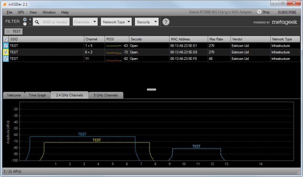Image resolution: width=303 pixels, height=177 pixels.
Task: Click the RSSI value -82
Action: click(125, 59)
